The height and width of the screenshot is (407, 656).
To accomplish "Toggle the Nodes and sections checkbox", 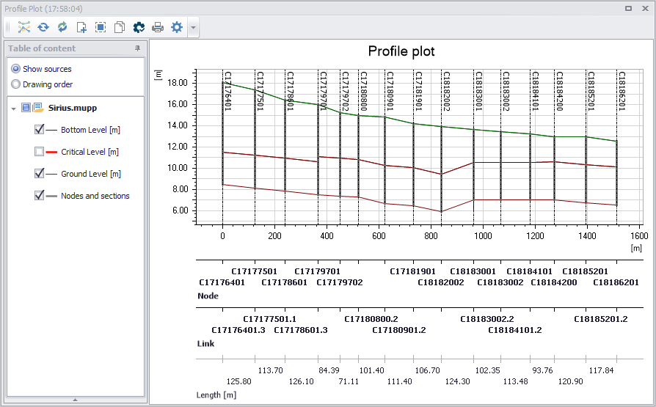I will tap(40, 195).
